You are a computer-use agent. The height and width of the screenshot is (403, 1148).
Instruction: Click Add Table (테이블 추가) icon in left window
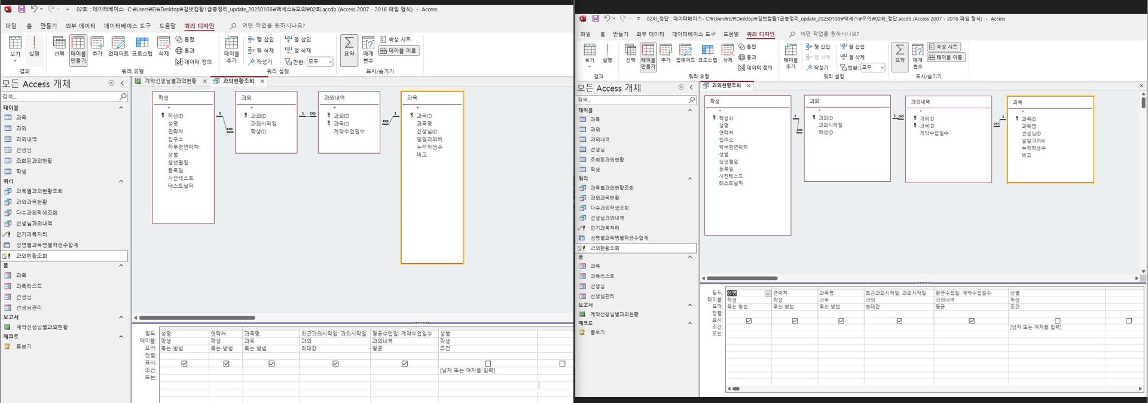tap(231, 48)
